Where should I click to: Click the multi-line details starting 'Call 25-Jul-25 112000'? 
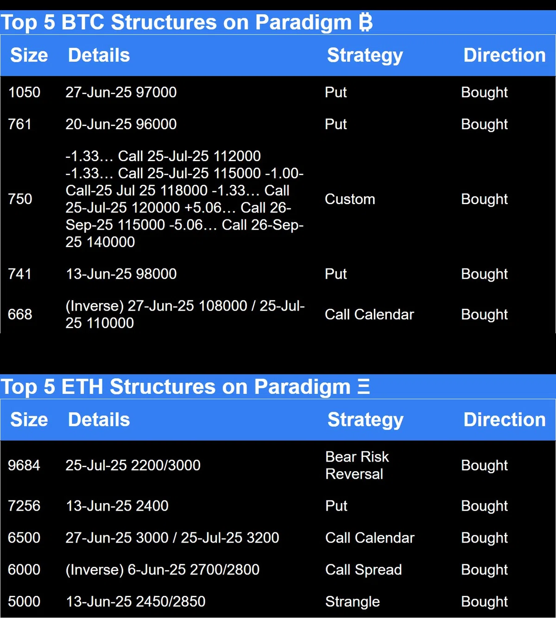click(x=185, y=199)
